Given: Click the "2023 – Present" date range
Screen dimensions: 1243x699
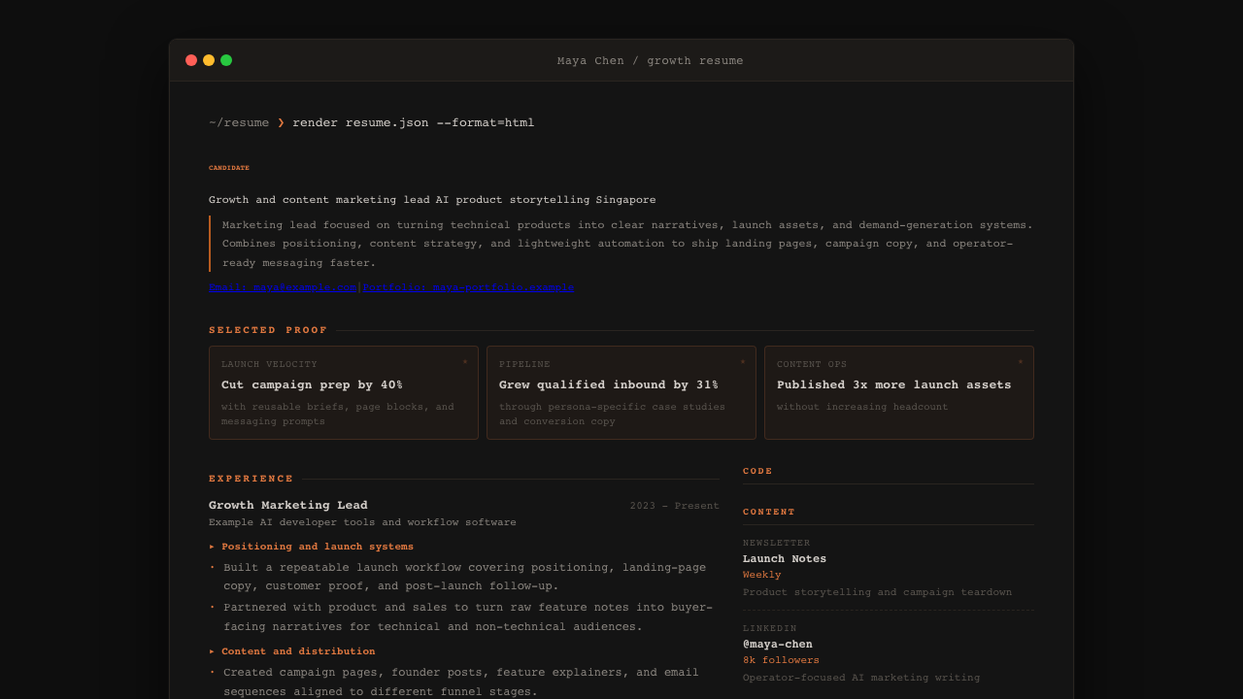Looking at the screenshot, I should coord(675,506).
